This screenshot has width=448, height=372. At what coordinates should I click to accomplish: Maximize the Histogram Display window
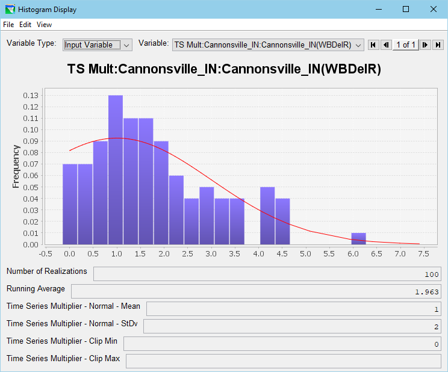405,10
